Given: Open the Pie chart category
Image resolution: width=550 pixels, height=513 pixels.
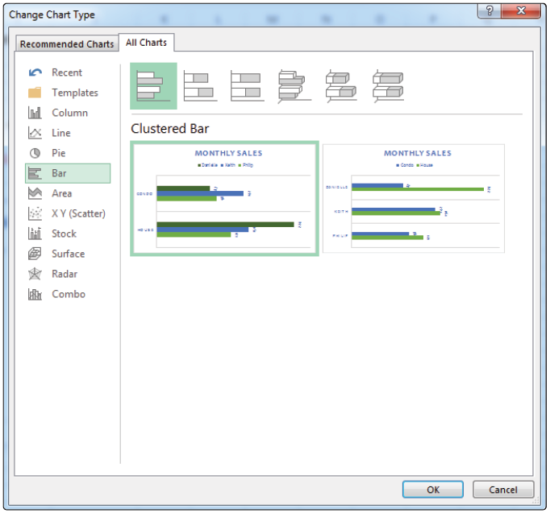Looking at the screenshot, I should point(58,153).
